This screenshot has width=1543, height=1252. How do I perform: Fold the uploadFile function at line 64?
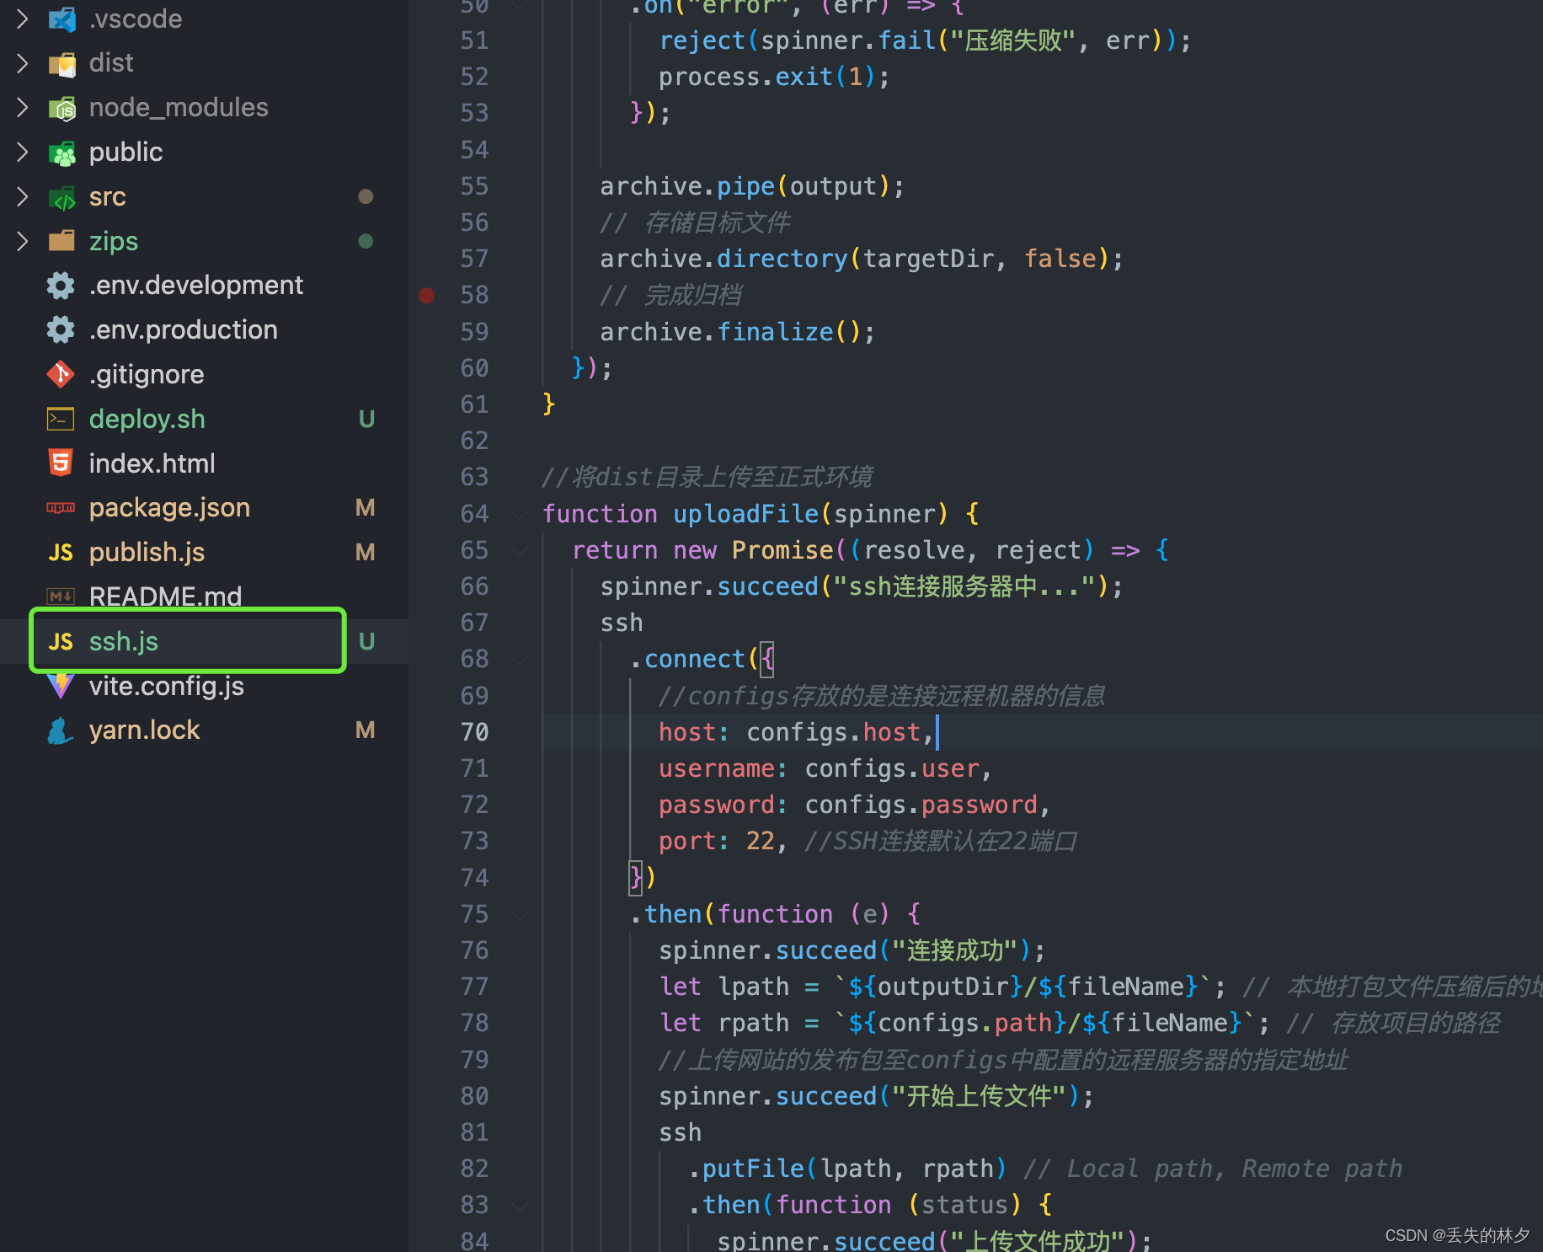[x=521, y=514]
